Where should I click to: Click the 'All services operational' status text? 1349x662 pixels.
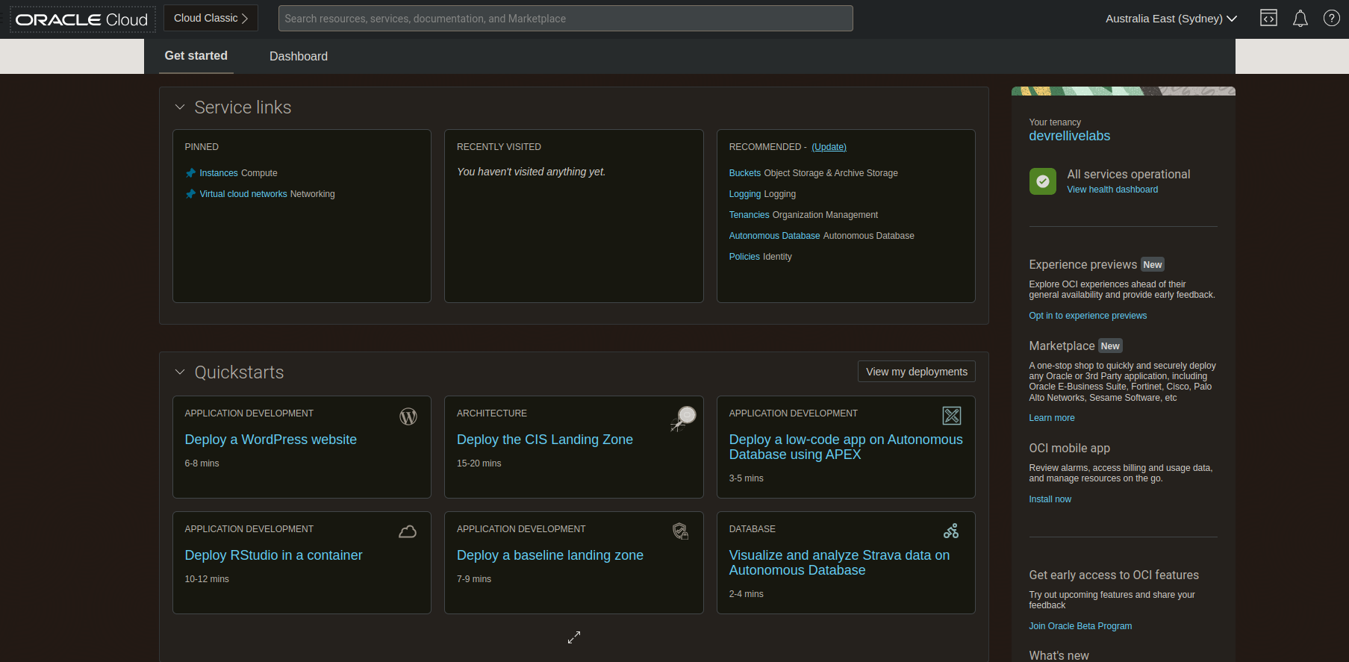pos(1129,174)
